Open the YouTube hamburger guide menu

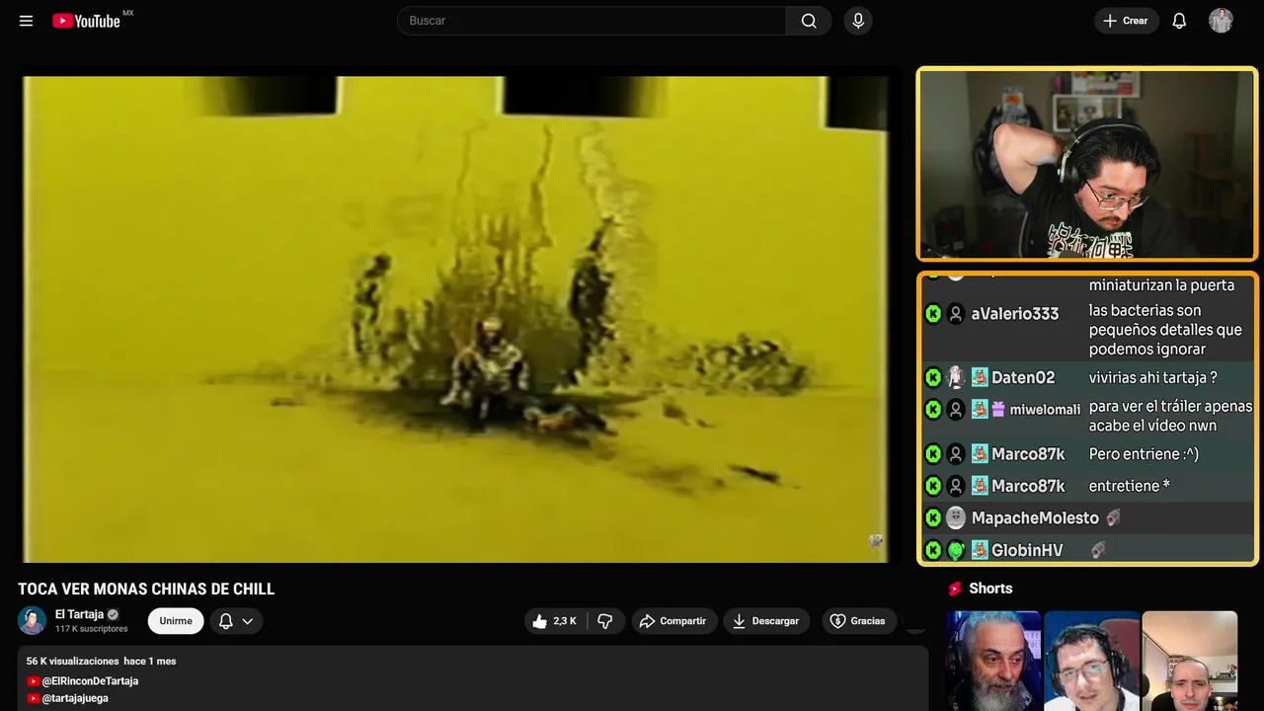(26, 21)
